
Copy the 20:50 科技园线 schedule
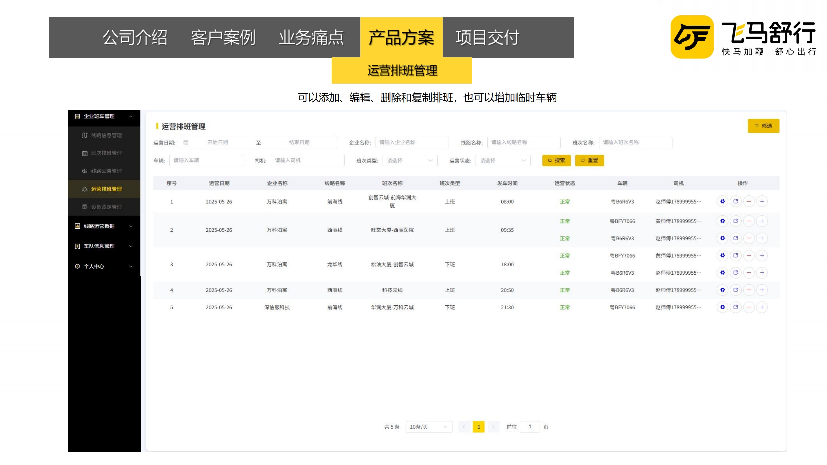pos(736,290)
